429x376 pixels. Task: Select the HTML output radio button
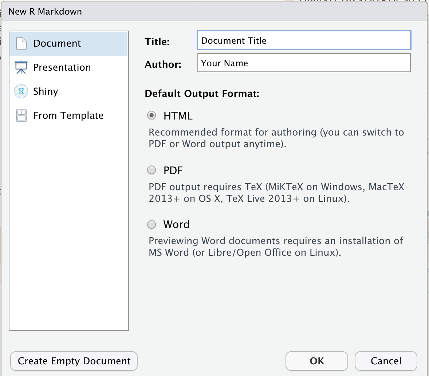coord(151,115)
